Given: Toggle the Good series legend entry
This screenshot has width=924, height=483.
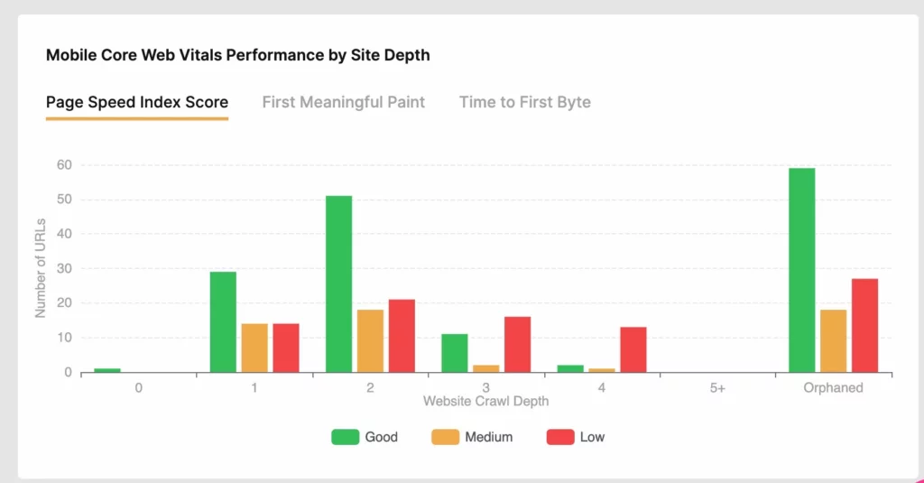Looking at the screenshot, I should click(x=365, y=437).
